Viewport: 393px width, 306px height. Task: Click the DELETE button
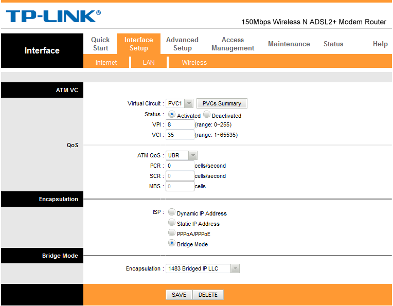tap(208, 295)
